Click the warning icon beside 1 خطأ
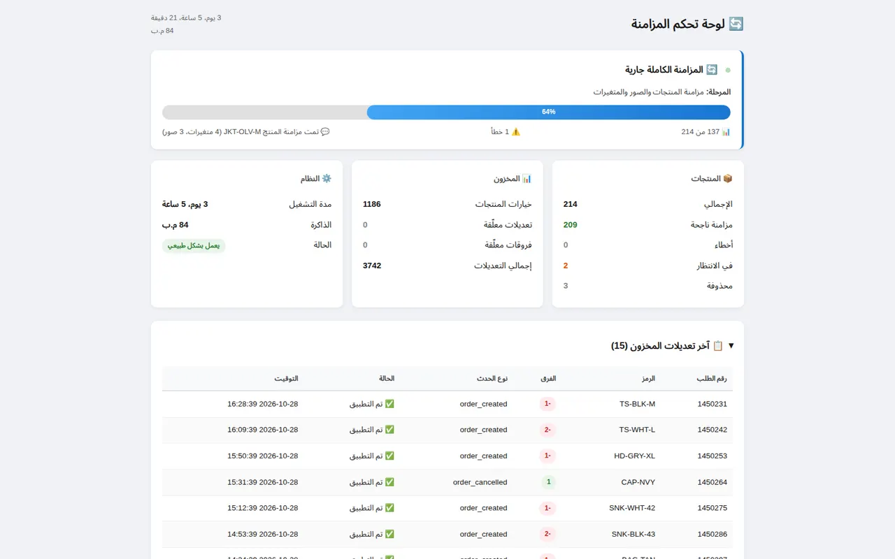895x559 pixels. [516, 131]
